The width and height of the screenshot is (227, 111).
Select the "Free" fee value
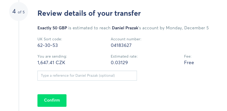pos(189,63)
